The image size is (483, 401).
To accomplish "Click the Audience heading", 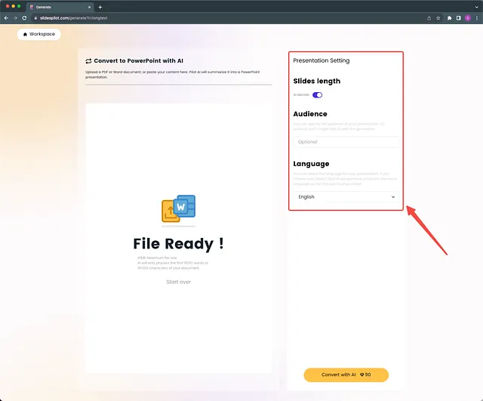I will [310, 114].
